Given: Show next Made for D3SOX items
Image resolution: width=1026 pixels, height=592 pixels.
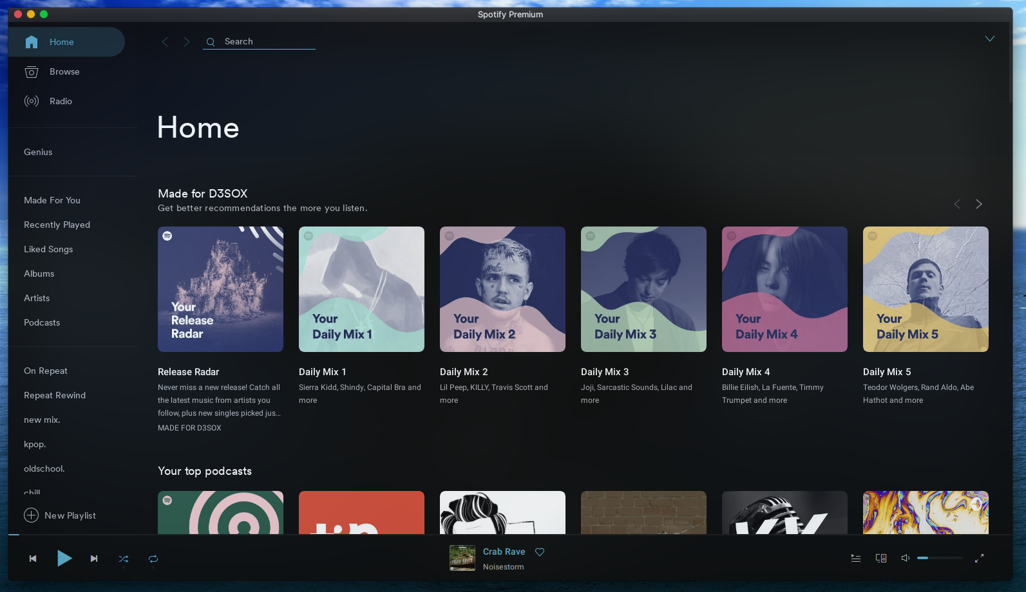Looking at the screenshot, I should click(978, 204).
